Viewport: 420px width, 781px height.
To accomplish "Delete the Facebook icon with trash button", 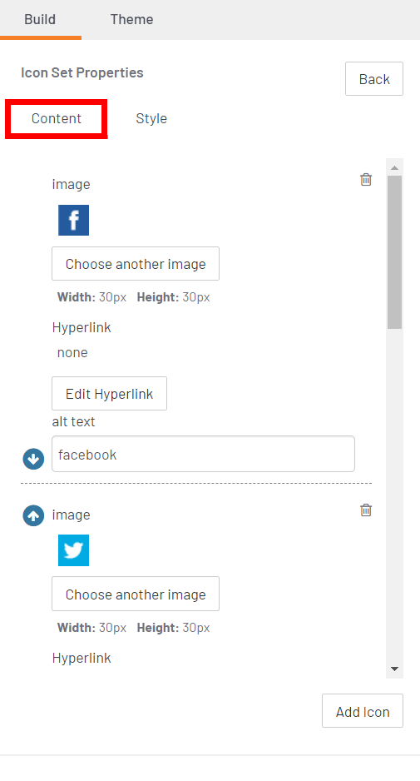I will 366,179.
